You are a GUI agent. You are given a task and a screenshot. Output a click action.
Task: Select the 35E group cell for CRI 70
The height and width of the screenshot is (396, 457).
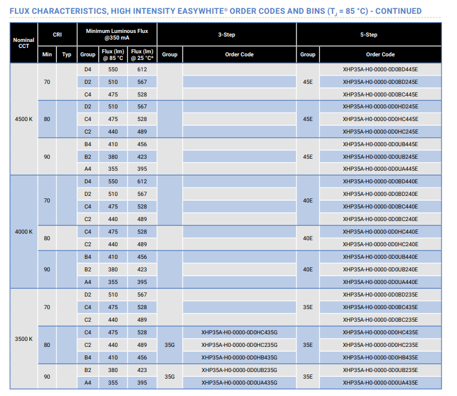308,307
